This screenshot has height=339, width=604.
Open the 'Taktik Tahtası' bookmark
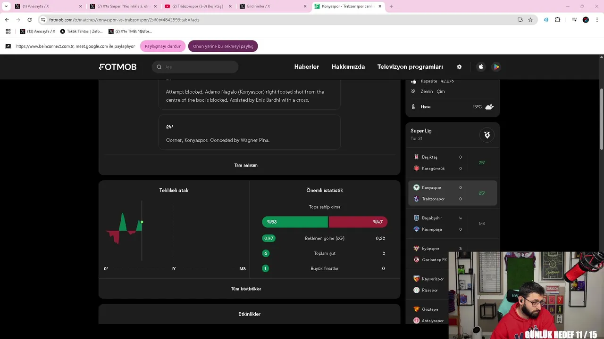click(82, 31)
